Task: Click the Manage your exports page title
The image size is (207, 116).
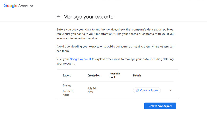Action: click(88, 17)
